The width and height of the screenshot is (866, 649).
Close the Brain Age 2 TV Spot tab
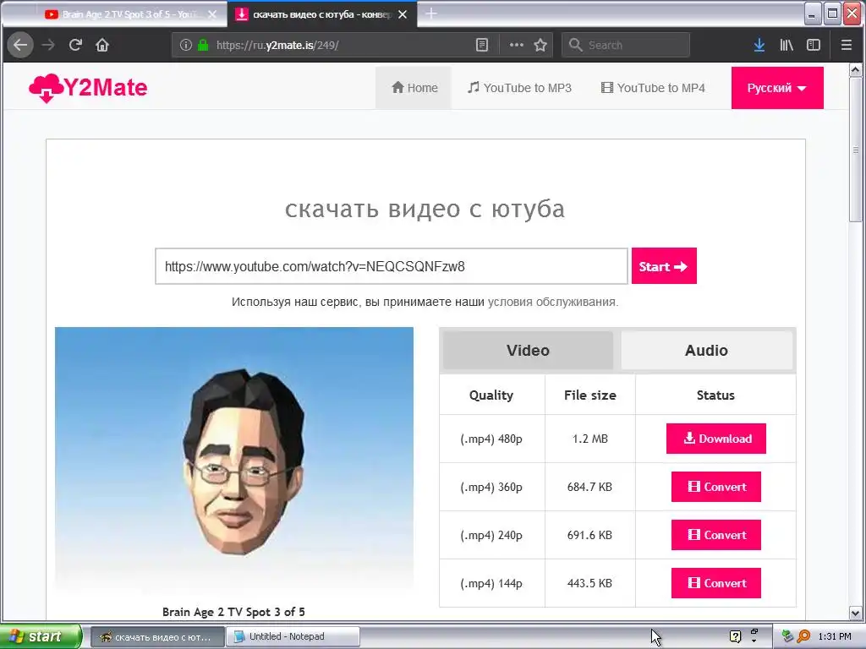(212, 15)
